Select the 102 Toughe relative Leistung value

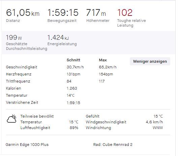tap(125, 12)
